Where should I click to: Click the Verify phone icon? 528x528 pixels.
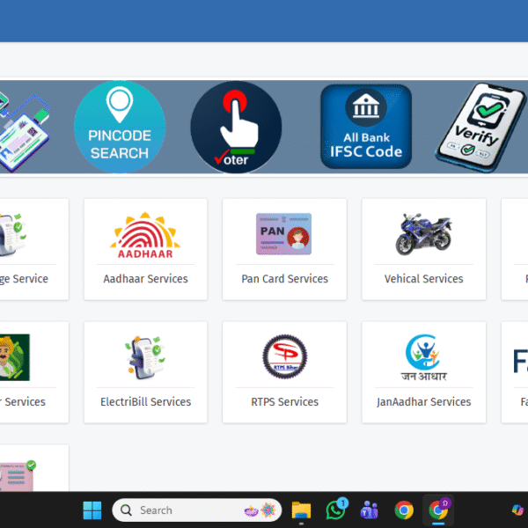[x=481, y=127]
